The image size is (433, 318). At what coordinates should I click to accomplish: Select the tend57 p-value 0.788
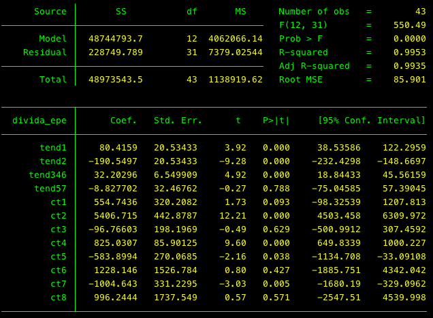click(x=276, y=188)
